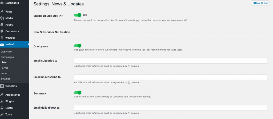The width and height of the screenshot is (273, 119).
Task: Click the Comments speech bubble icon
Action: (2, 31)
